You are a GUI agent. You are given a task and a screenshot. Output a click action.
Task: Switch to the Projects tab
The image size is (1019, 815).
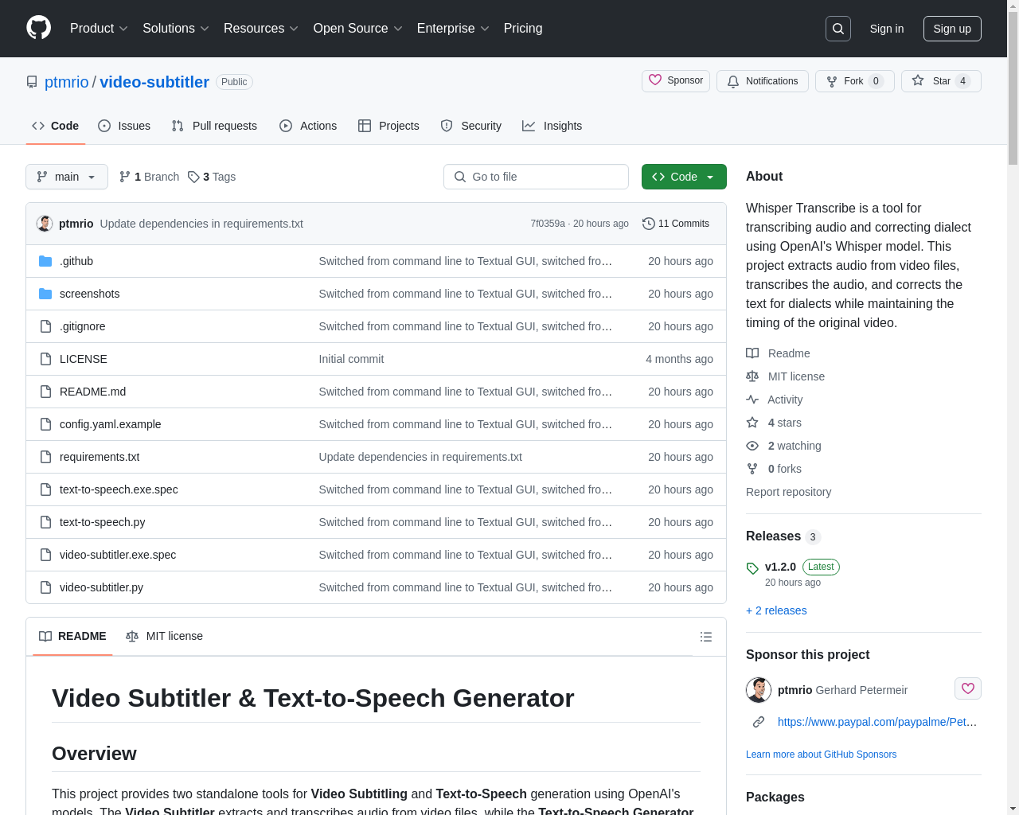tap(388, 126)
